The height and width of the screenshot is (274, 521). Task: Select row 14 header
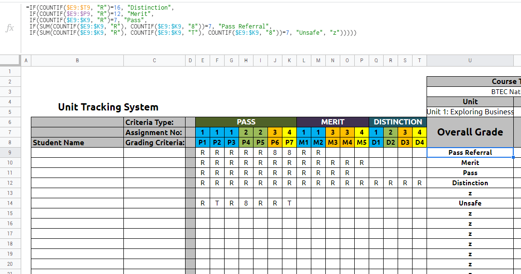click(10, 203)
